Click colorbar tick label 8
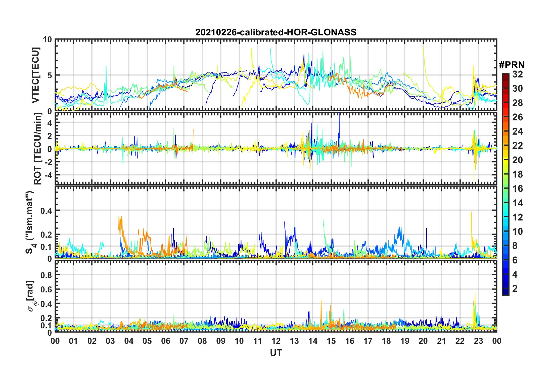The image size is (552, 369). tap(515, 246)
